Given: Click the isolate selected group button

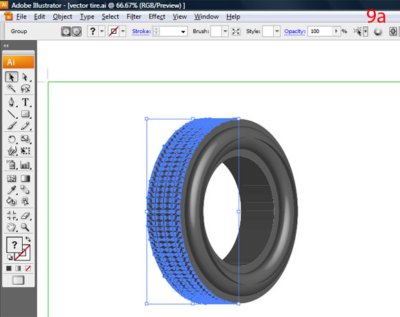Looking at the screenshot, I should coord(236,32).
